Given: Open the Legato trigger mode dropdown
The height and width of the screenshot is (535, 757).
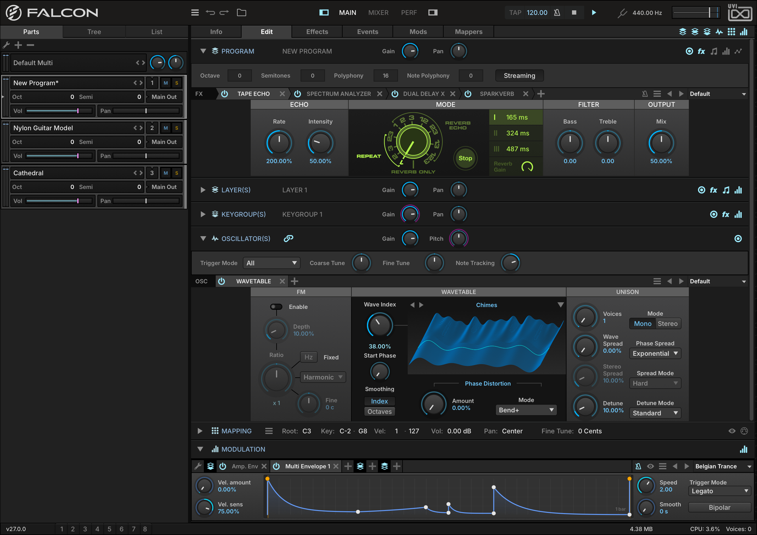Looking at the screenshot, I should point(719,491).
